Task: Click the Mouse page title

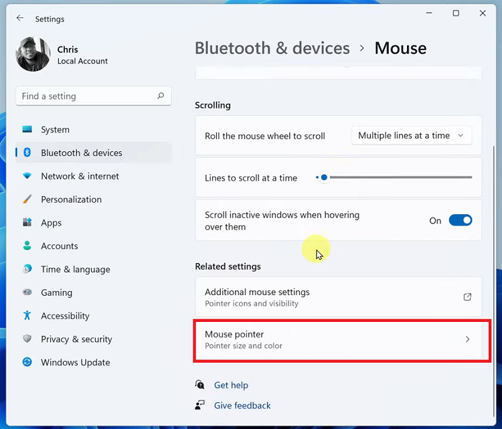Action: (400, 48)
